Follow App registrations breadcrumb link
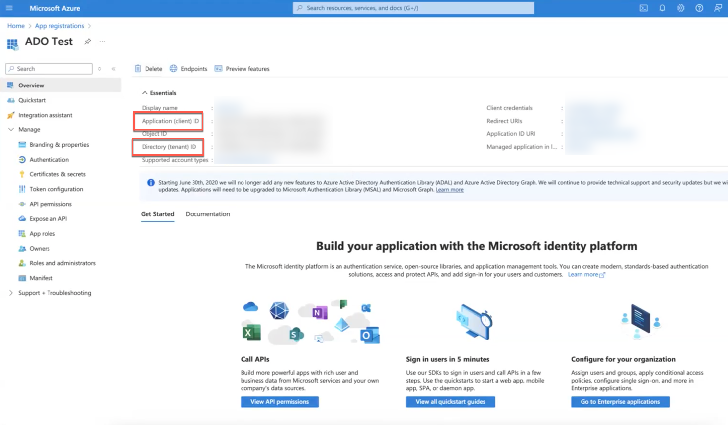The width and height of the screenshot is (728, 425). click(59, 26)
